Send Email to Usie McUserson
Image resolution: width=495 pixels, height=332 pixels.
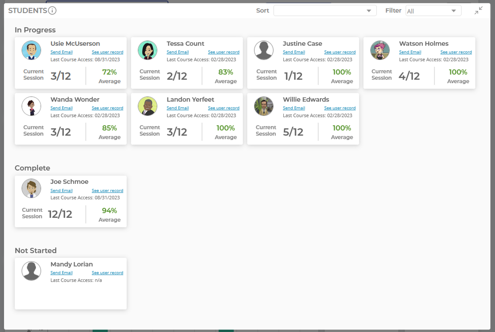[61, 52]
